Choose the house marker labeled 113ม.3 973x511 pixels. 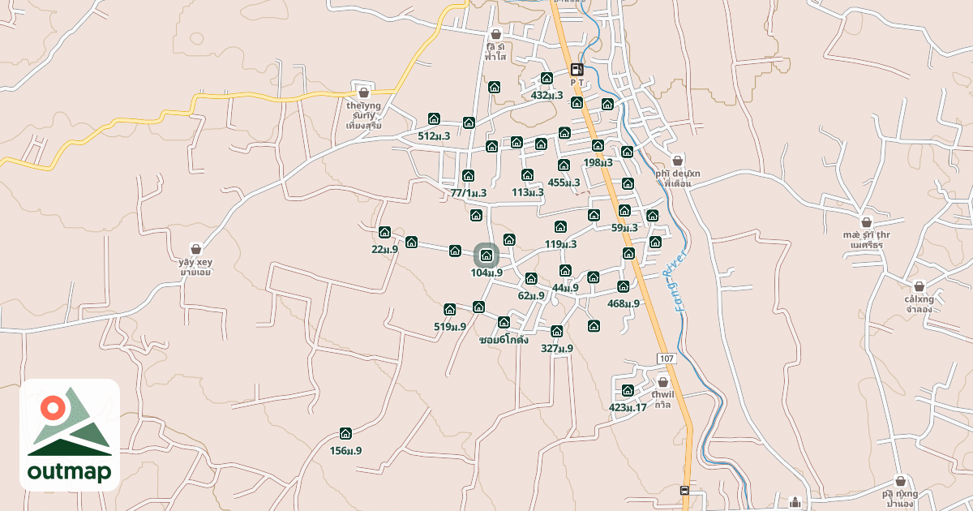(x=527, y=174)
